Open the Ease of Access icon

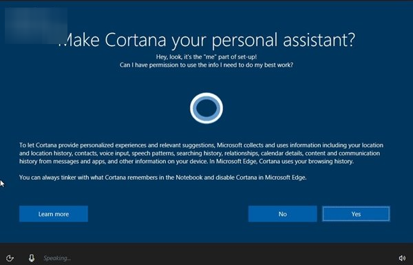[x=10, y=258]
